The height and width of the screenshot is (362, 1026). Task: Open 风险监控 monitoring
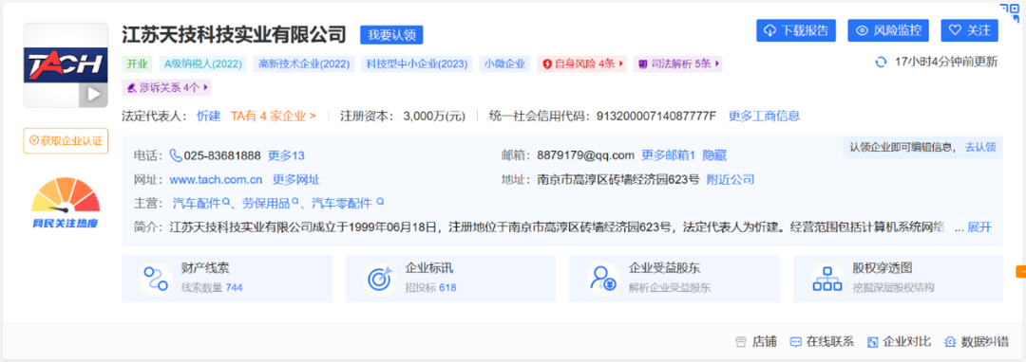tap(888, 30)
